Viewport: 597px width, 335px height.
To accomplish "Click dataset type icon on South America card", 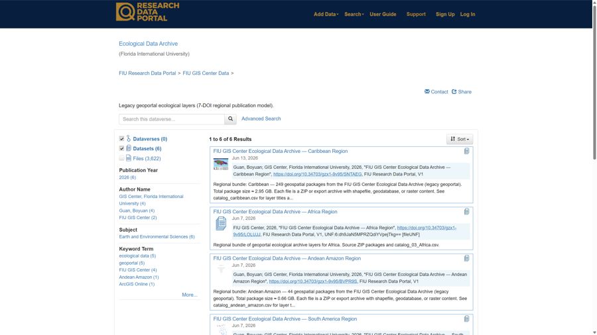I will coord(466,318).
